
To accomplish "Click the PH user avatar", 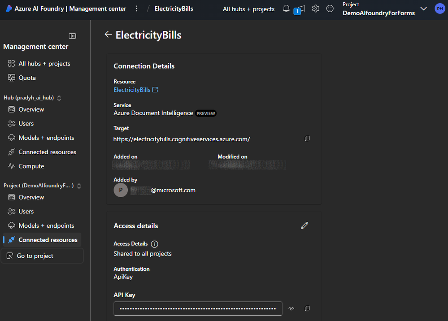I will (440, 9).
